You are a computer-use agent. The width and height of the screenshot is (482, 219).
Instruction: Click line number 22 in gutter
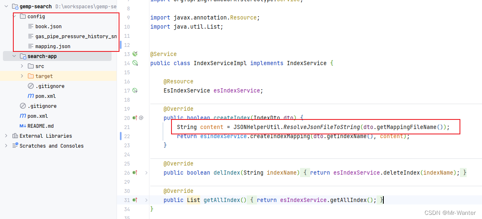tap(127, 136)
